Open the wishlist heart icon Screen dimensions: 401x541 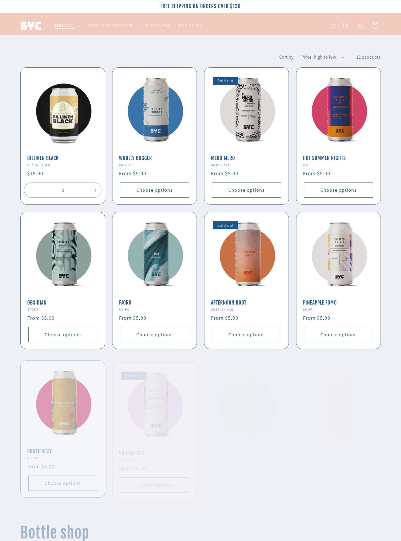(333, 26)
